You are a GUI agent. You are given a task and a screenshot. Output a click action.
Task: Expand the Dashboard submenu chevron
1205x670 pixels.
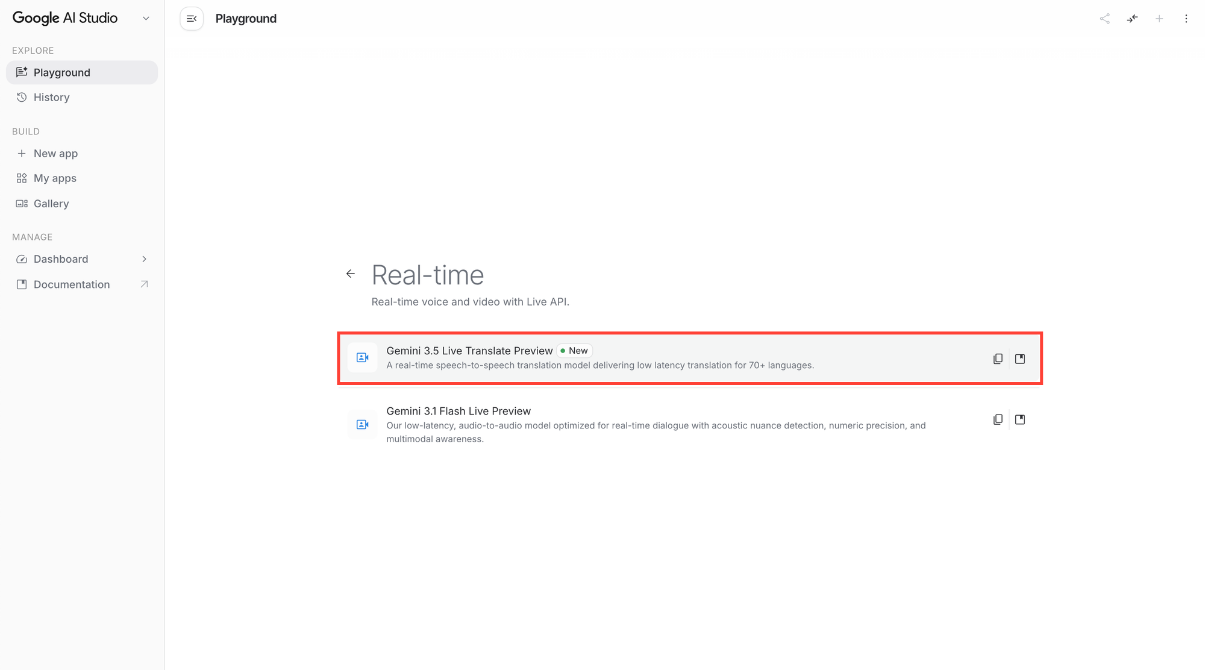(144, 259)
